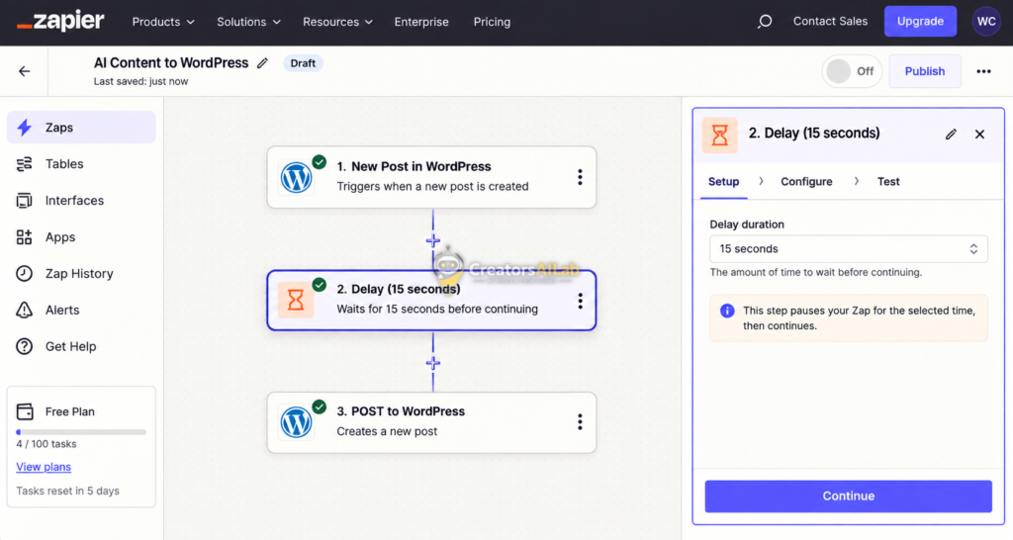The image size is (1013, 540).
Task: Click the info icon in the notice box
Action: click(x=727, y=311)
